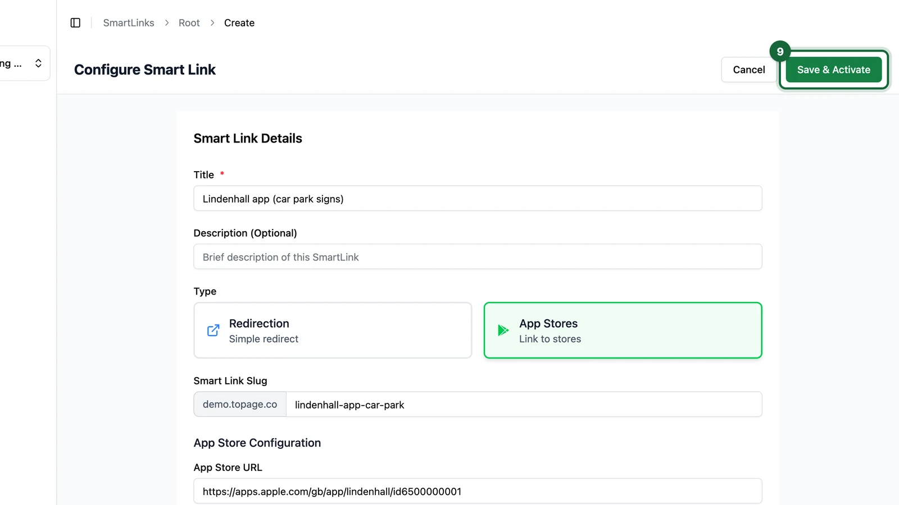Focus the Description input field

click(478, 257)
